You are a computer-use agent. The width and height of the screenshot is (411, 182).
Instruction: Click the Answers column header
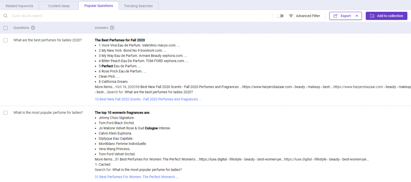click(101, 28)
